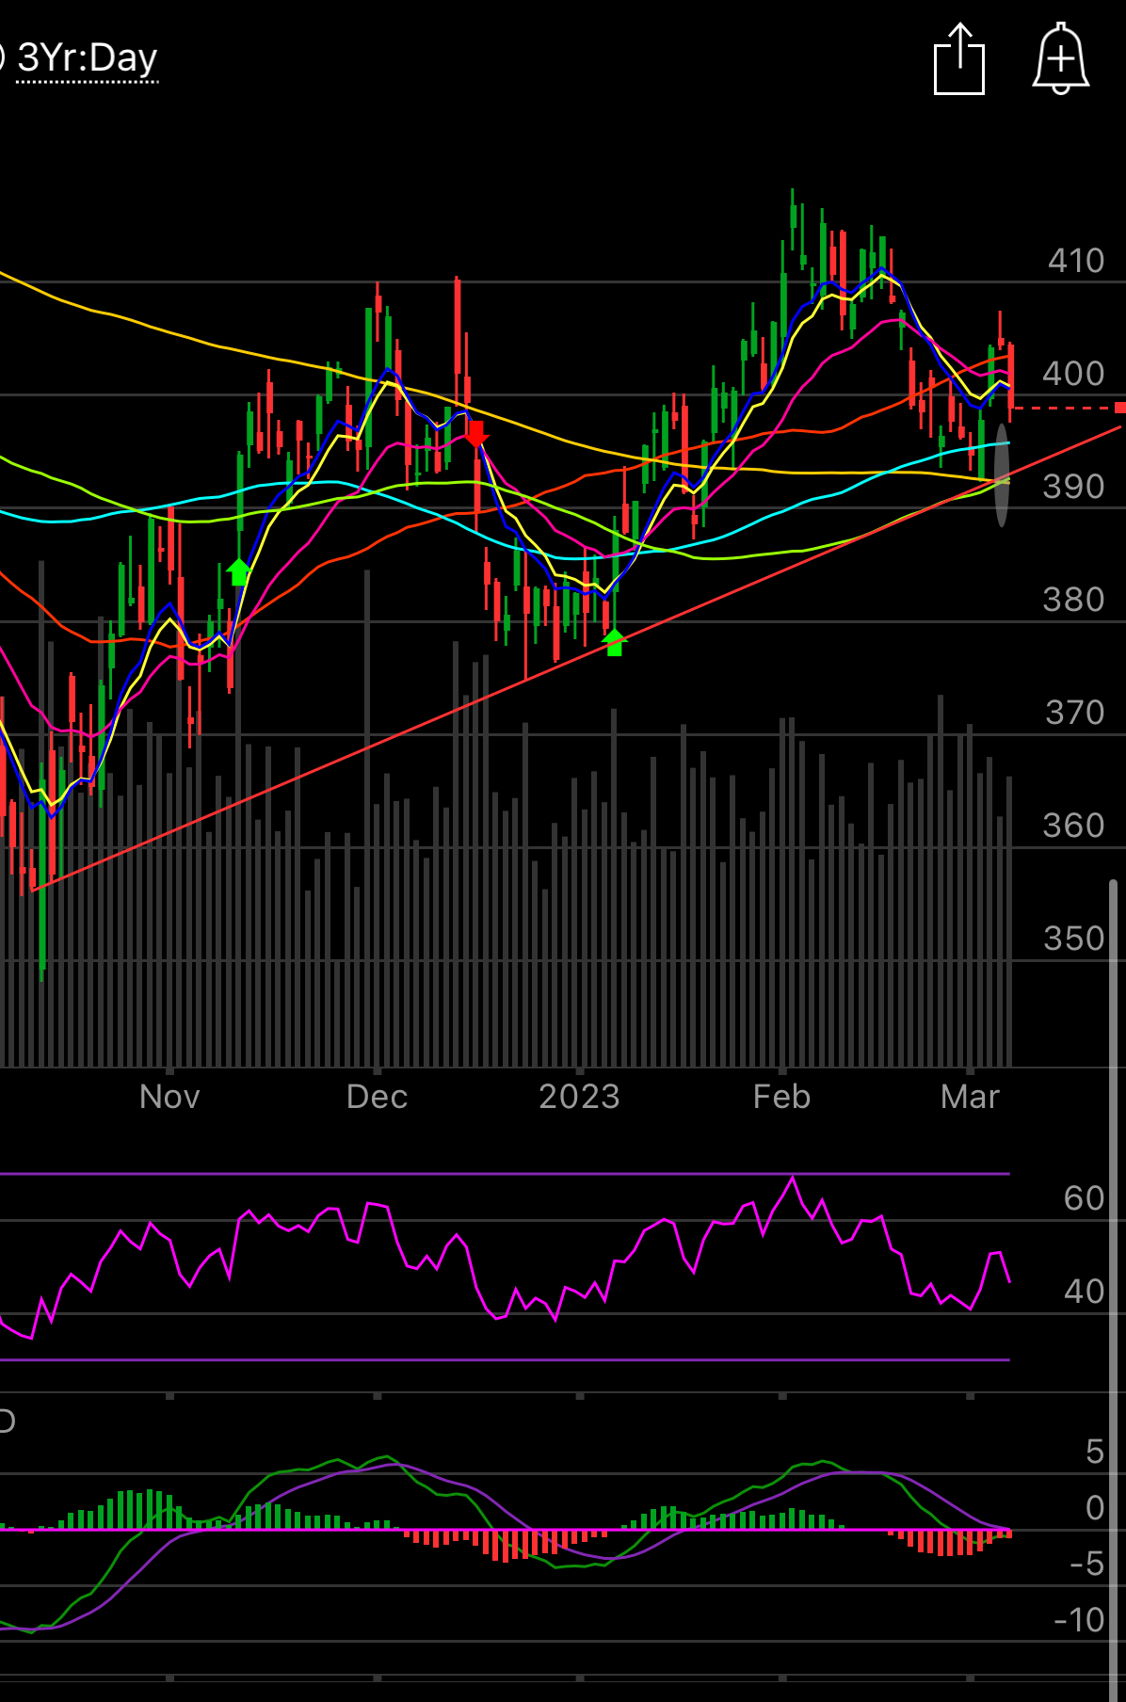This screenshot has width=1126, height=1702.
Task: Tap the Feb date label
Action: pos(781,1097)
